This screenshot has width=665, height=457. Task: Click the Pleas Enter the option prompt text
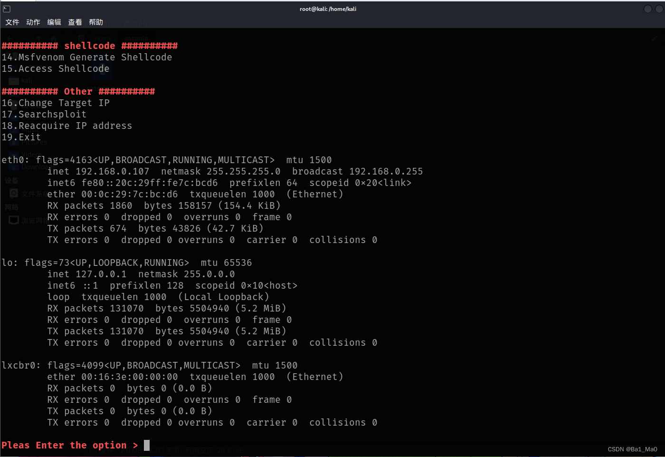click(x=70, y=445)
